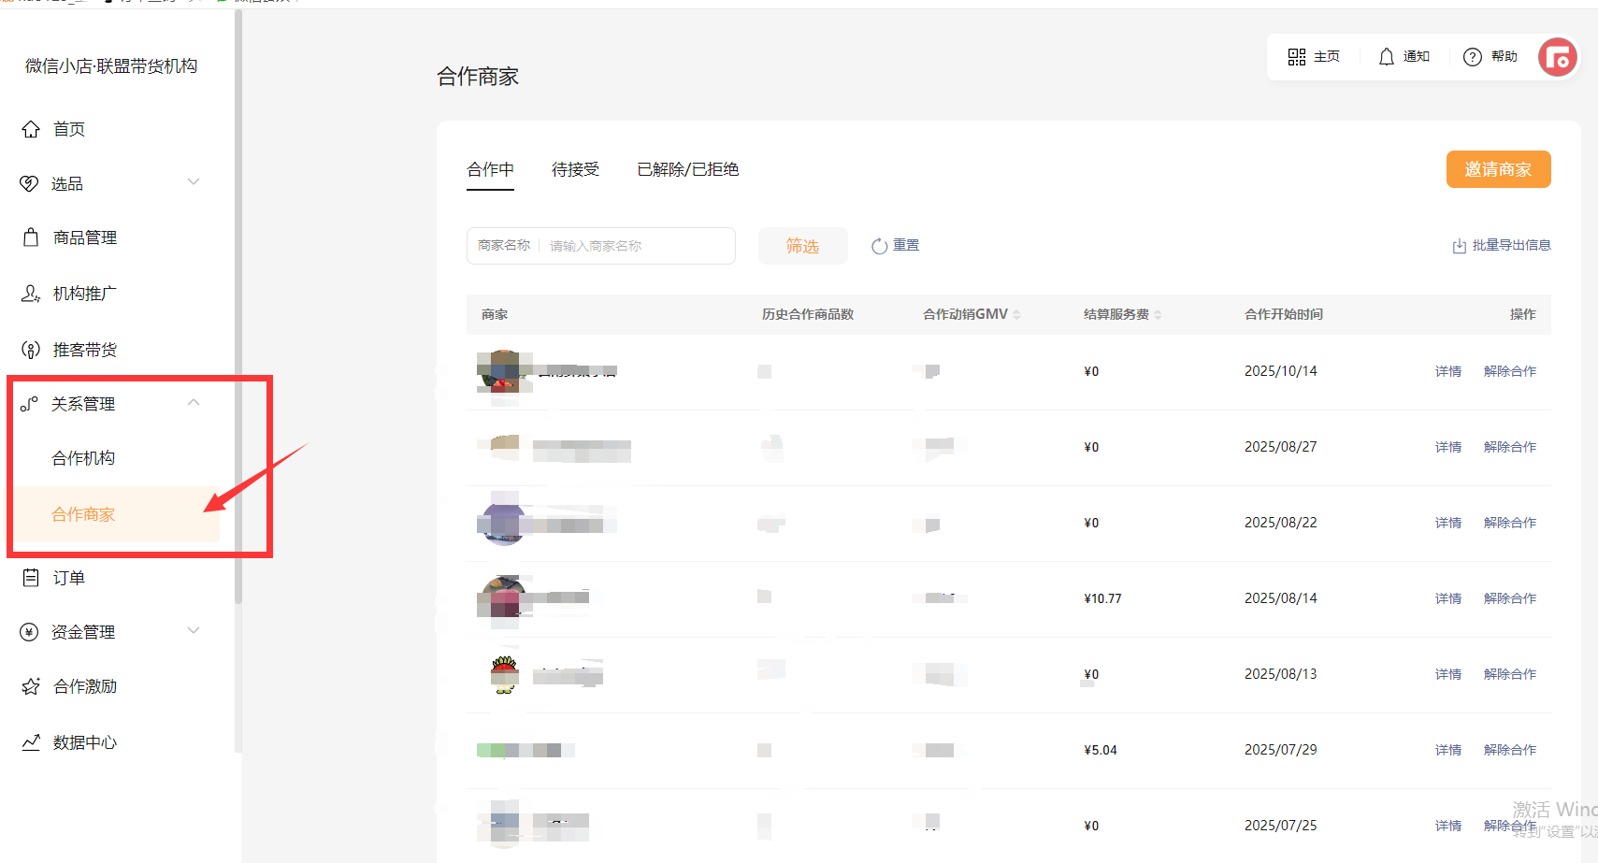The width and height of the screenshot is (1598, 863).
Task: Open 订单 via its clipboard icon
Action: tap(31, 578)
